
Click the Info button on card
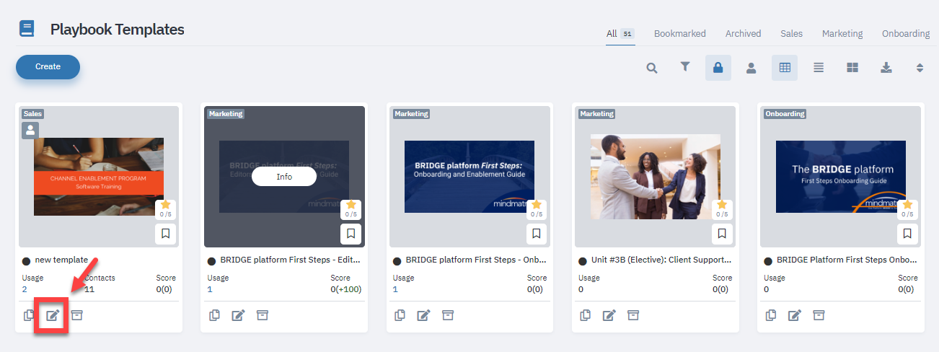point(284,177)
